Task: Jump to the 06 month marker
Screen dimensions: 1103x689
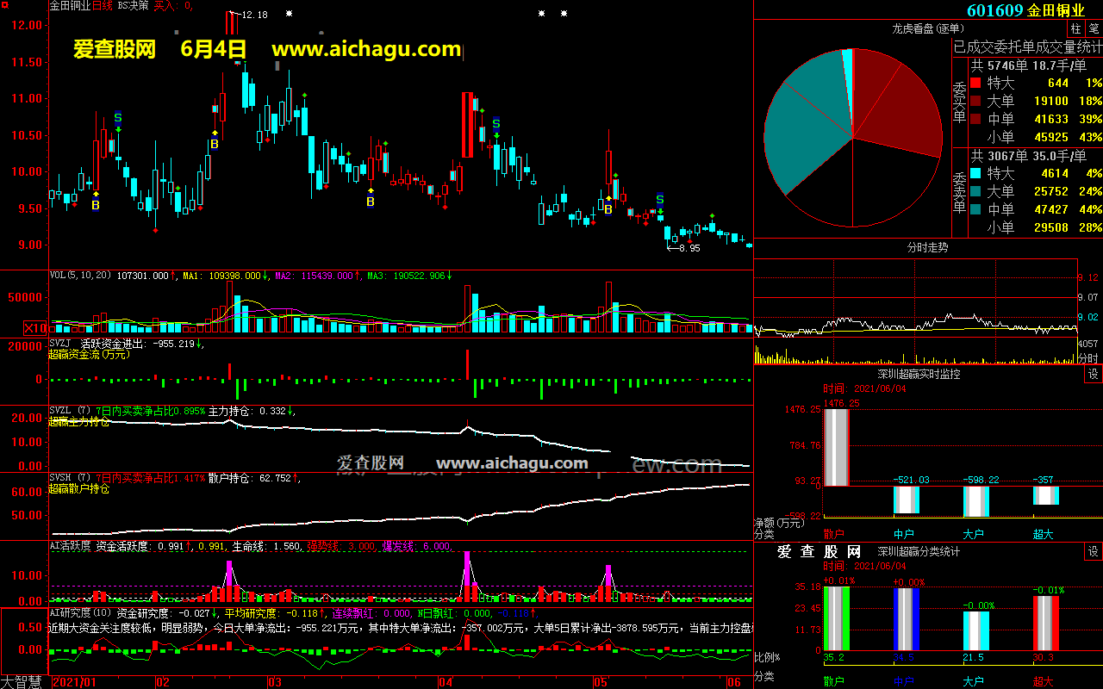Action: click(x=735, y=682)
